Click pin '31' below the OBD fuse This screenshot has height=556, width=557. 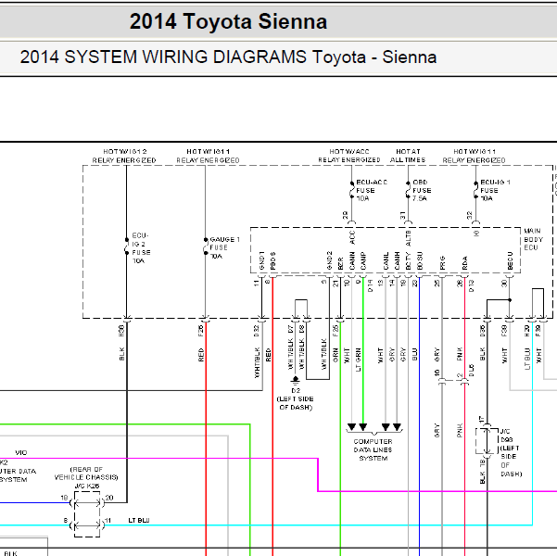click(x=402, y=215)
